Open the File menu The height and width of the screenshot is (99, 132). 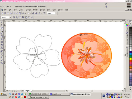click(x=6, y=10)
